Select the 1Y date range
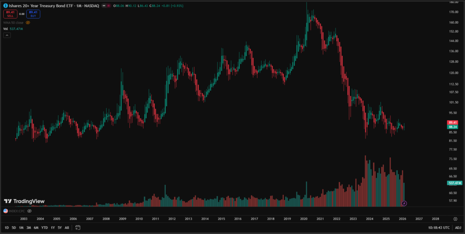Image resolution: width=465 pixels, height=234 pixels. 53,228
